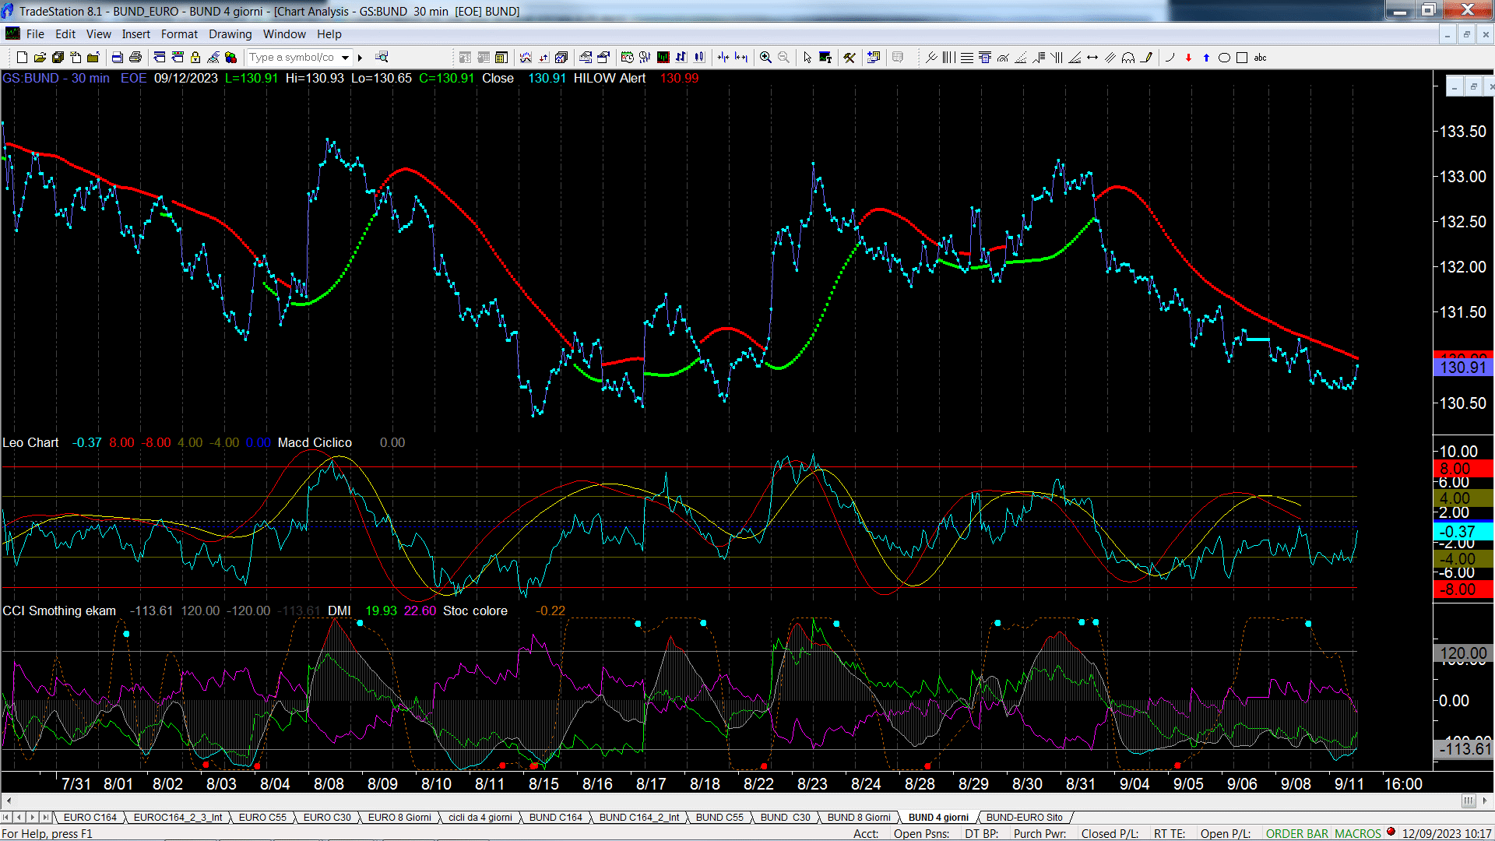Switch to the BUND C30 tab
Viewport: 1495px width, 841px height.
[x=785, y=817]
